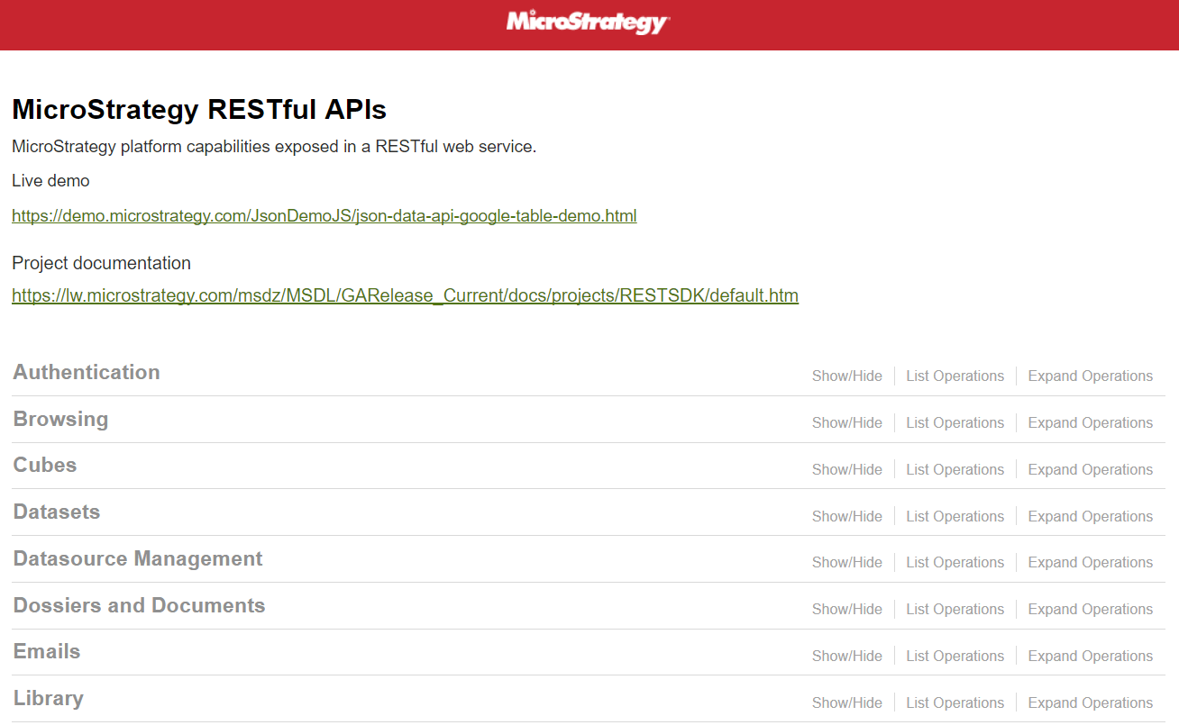
Task: Expand Operations for Datasets
Action: [x=1090, y=517]
